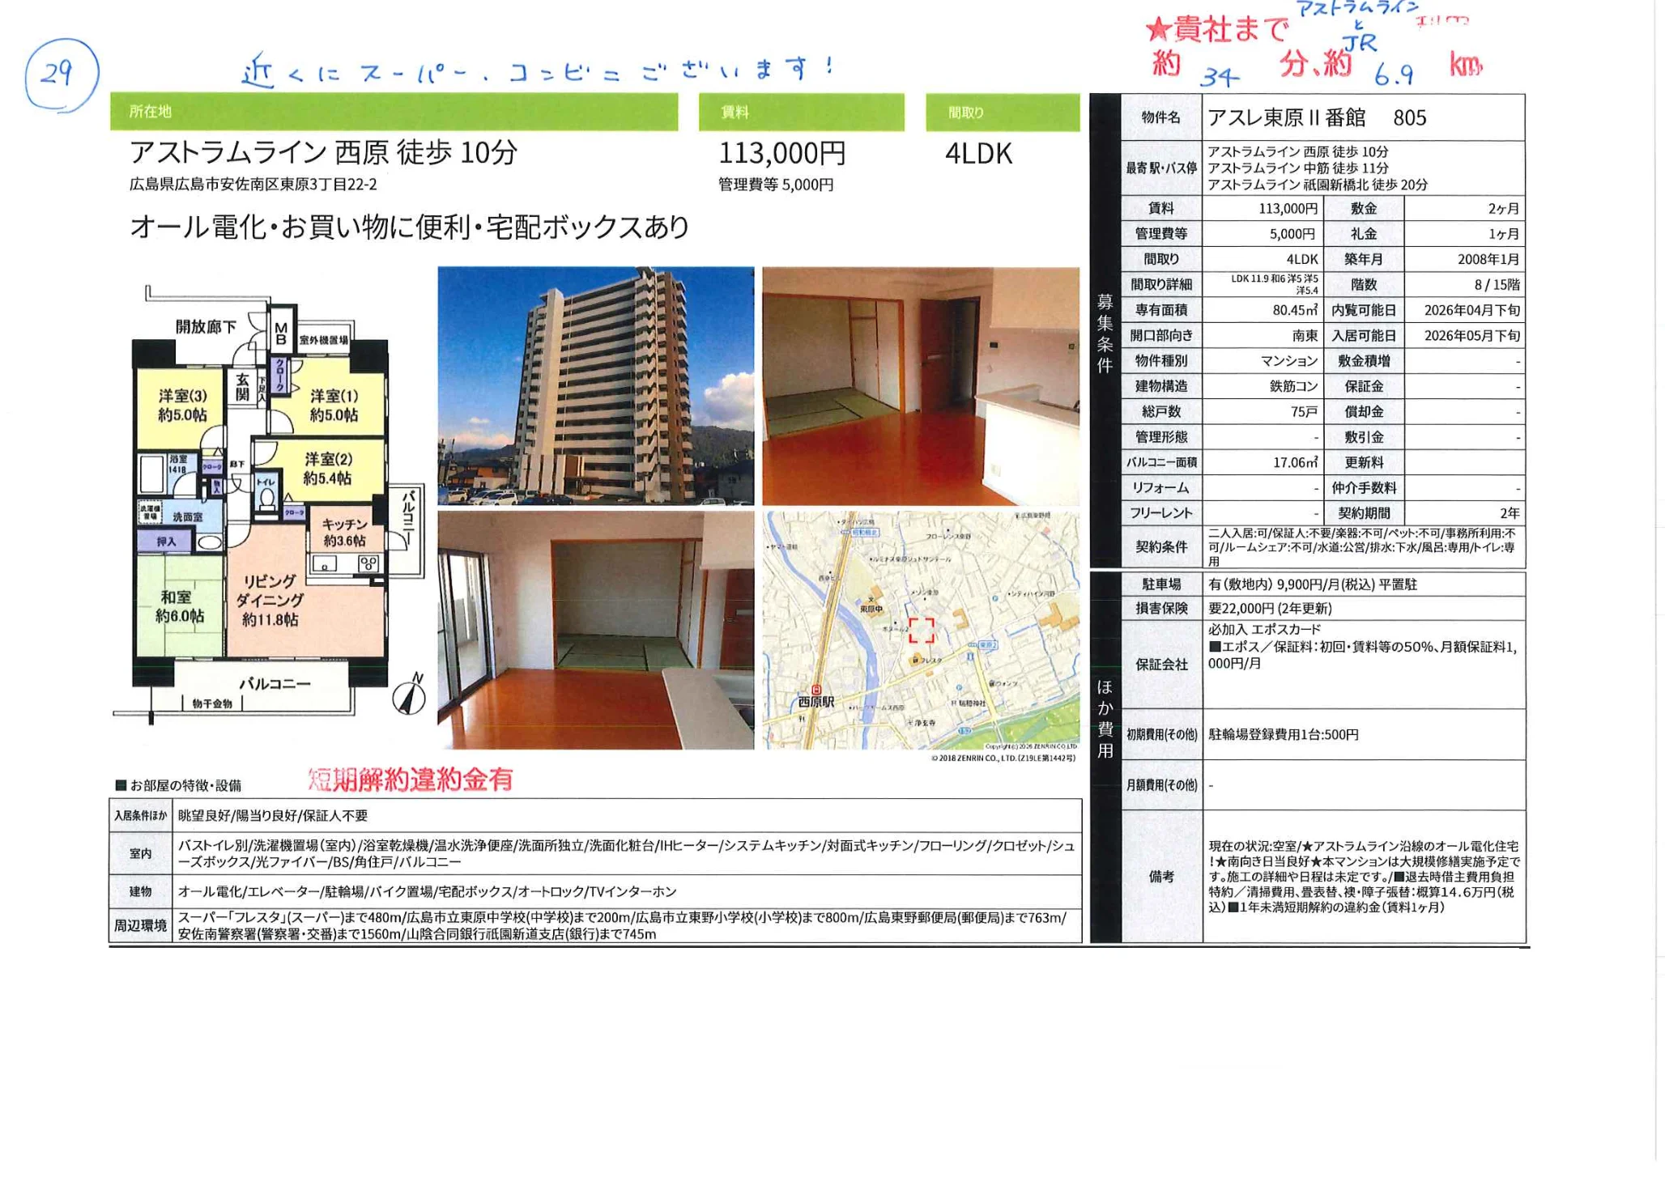This screenshot has width=1665, height=1177.
Task: Select the 洋室(2) 約5.4帖 room in floor plan
Action: (327, 469)
